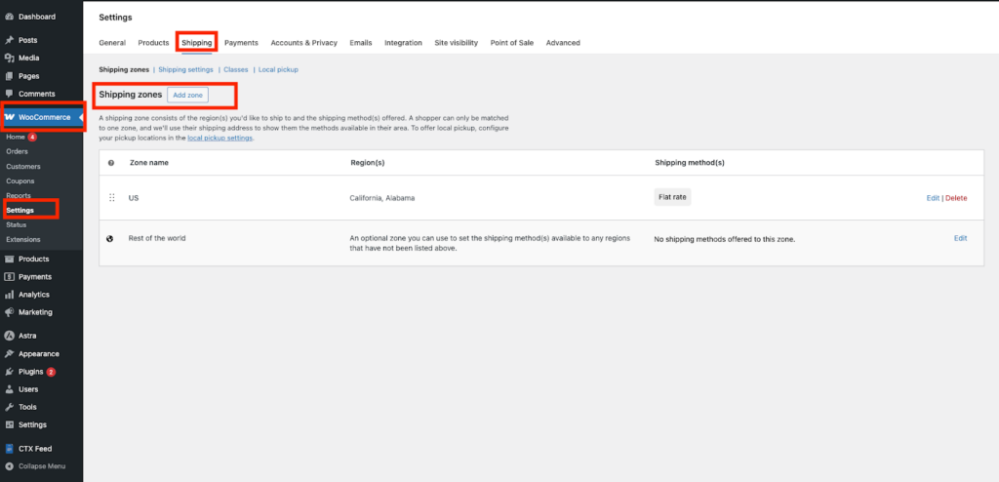Edit the Rest of the world zone
The height and width of the screenshot is (482, 999).
pos(961,238)
